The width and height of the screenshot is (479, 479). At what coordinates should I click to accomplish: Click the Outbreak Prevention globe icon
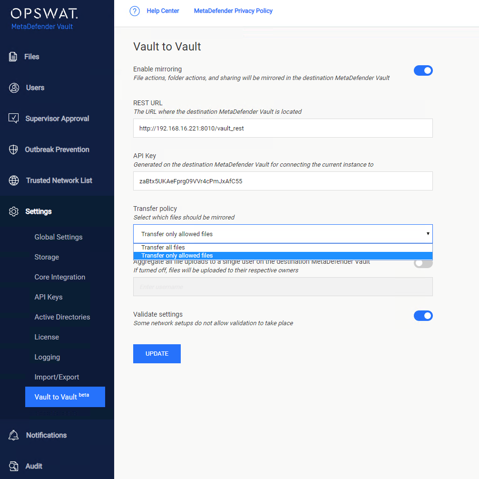tap(14, 149)
